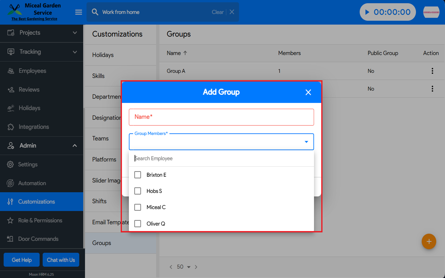Check the Brixton E checkbox
445x278 pixels.
point(138,175)
